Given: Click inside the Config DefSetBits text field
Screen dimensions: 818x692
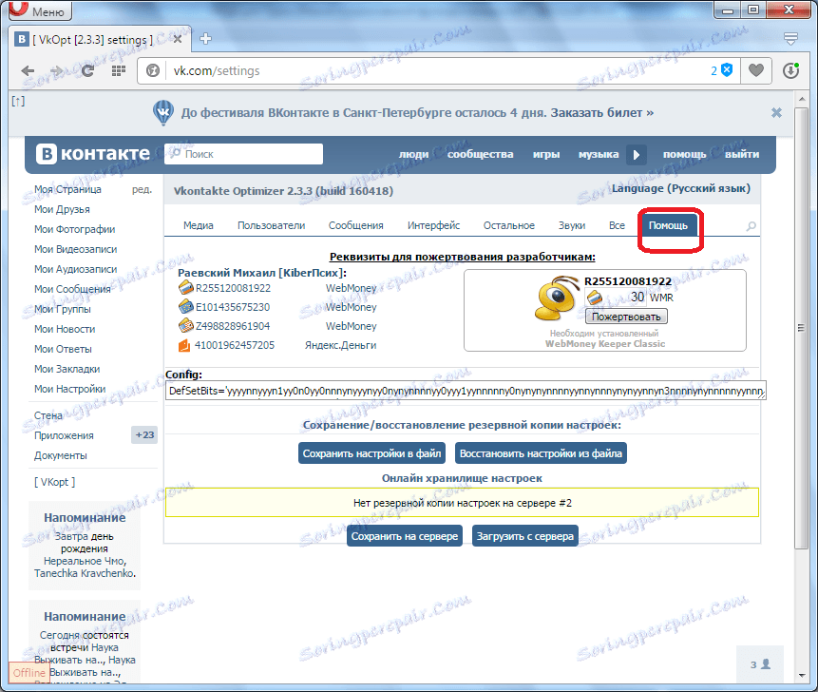Looking at the screenshot, I should [x=466, y=391].
